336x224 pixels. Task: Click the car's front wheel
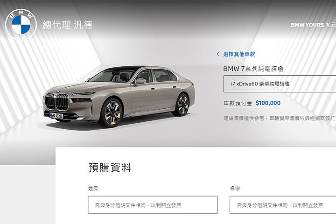[x=112, y=113]
